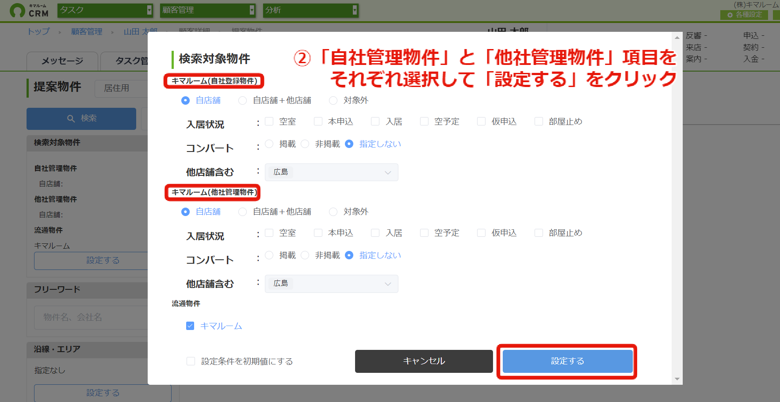Click 設定する under 沿線・エリア
Screen dimensions: 780x402
(103, 393)
